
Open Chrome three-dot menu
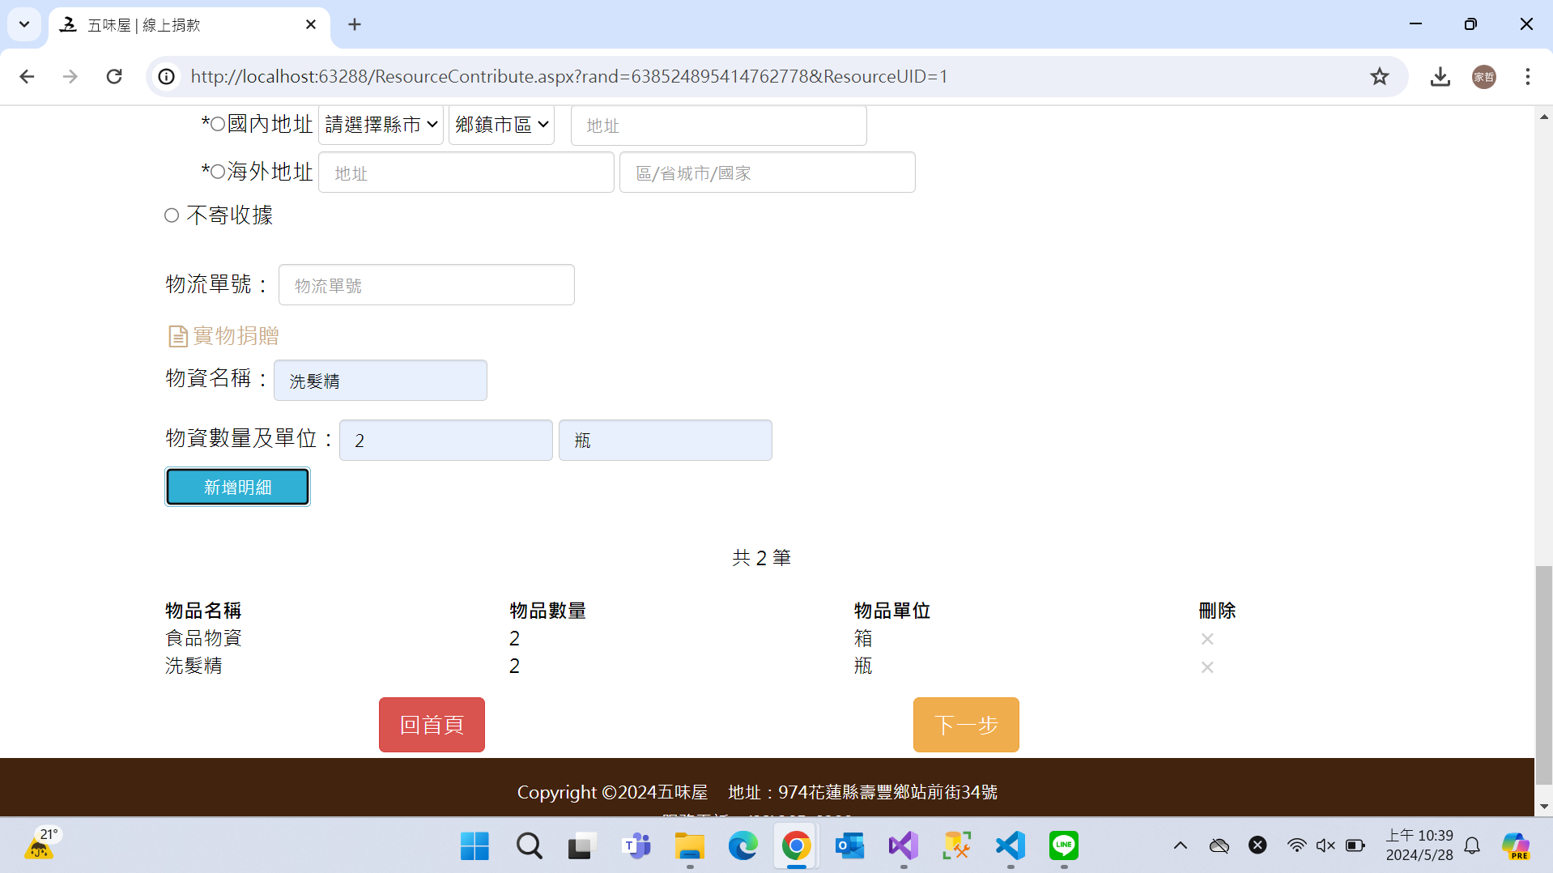1527,76
